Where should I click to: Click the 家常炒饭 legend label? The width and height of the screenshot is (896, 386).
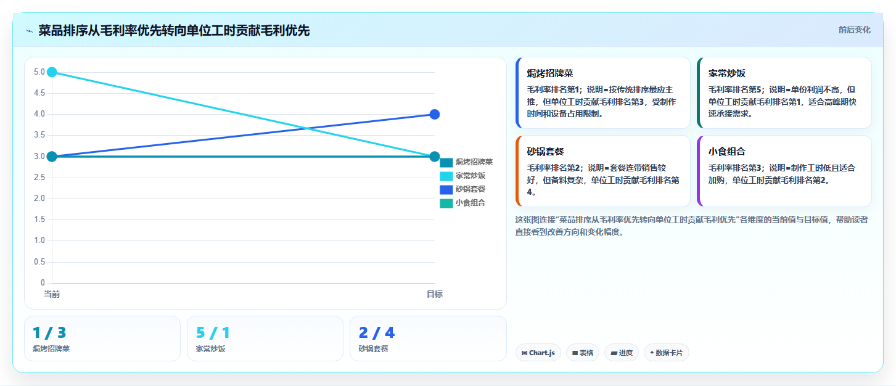(x=470, y=176)
